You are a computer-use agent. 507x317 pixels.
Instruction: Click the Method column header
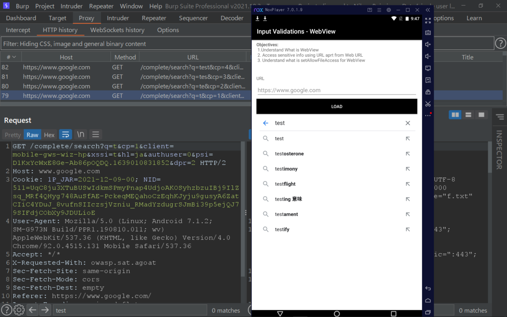click(125, 57)
